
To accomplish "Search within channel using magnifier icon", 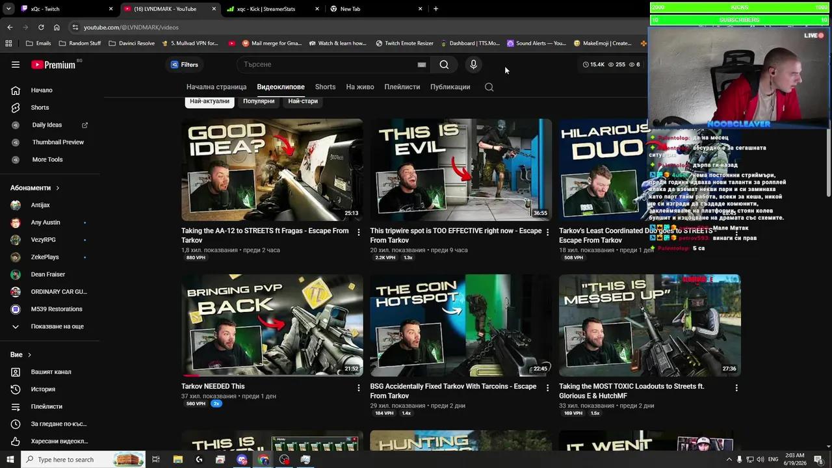I will 489,87.
